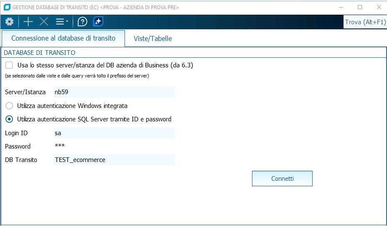Image resolution: width=387 pixels, height=226 pixels.
Task: Click the sparkle AI assistant icon
Action: pos(98,22)
